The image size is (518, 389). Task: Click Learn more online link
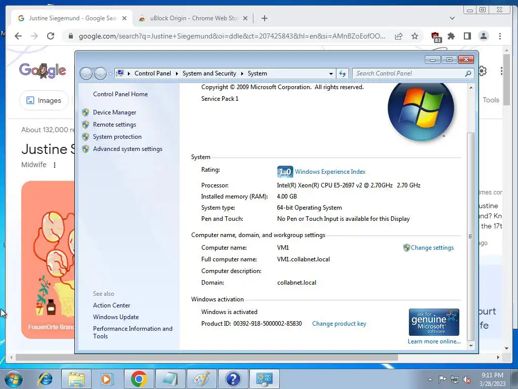tap(434, 341)
